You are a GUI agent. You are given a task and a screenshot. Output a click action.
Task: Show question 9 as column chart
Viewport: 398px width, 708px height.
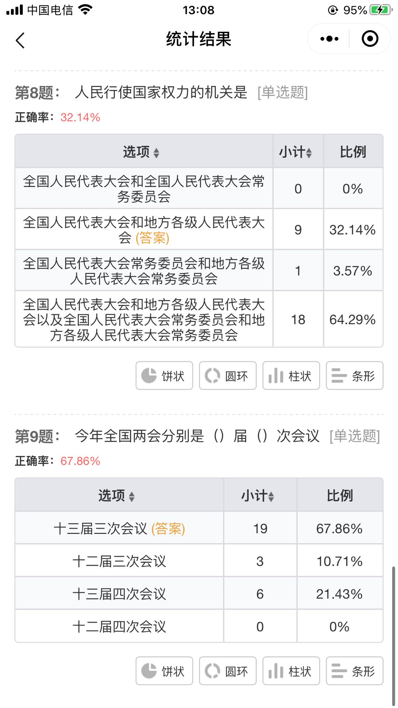click(291, 671)
